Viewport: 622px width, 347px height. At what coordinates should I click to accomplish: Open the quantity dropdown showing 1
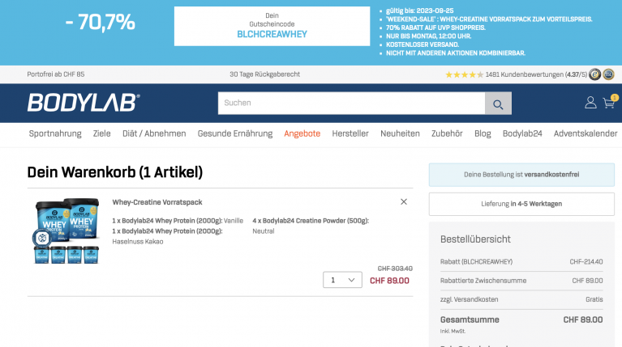(342, 280)
